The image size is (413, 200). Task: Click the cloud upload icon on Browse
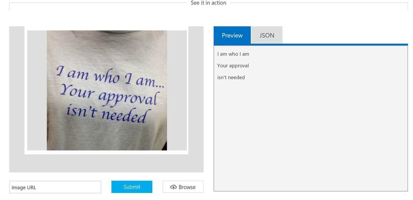click(173, 187)
